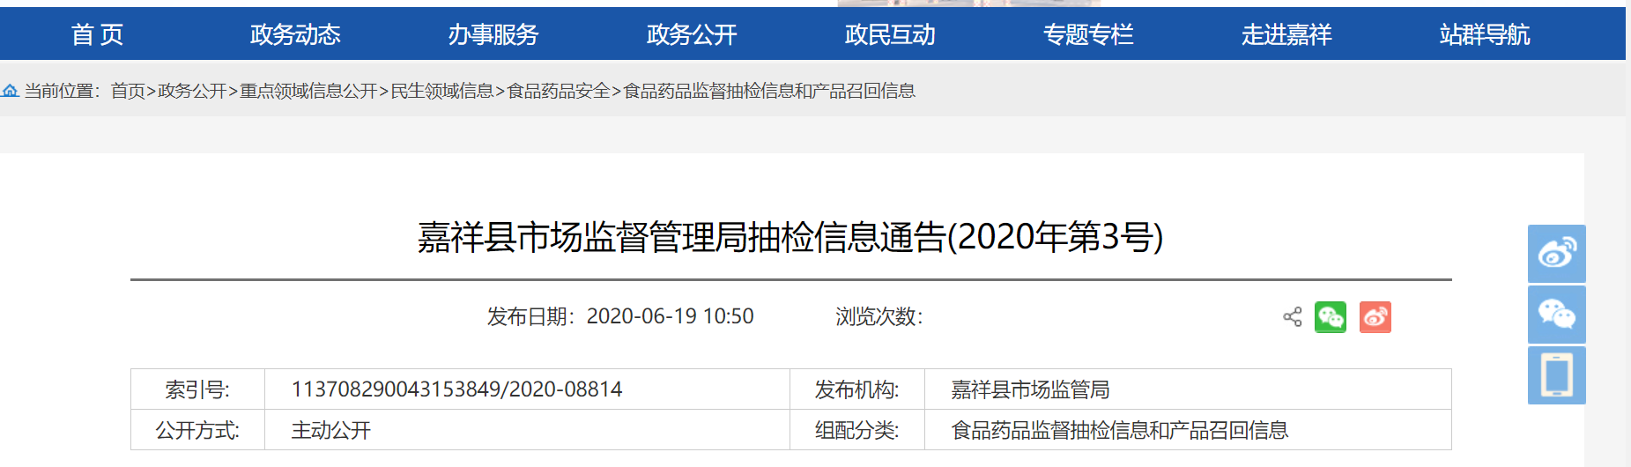Open the 站群导航 menu

[1485, 34]
